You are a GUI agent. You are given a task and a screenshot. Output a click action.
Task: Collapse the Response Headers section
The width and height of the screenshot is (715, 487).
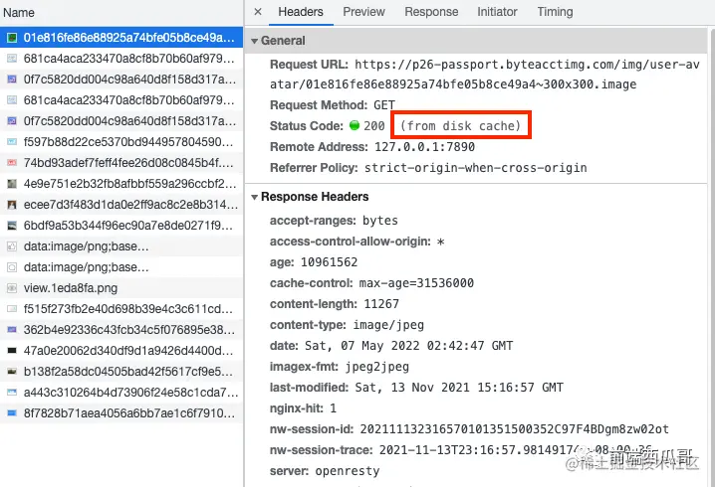[255, 197]
